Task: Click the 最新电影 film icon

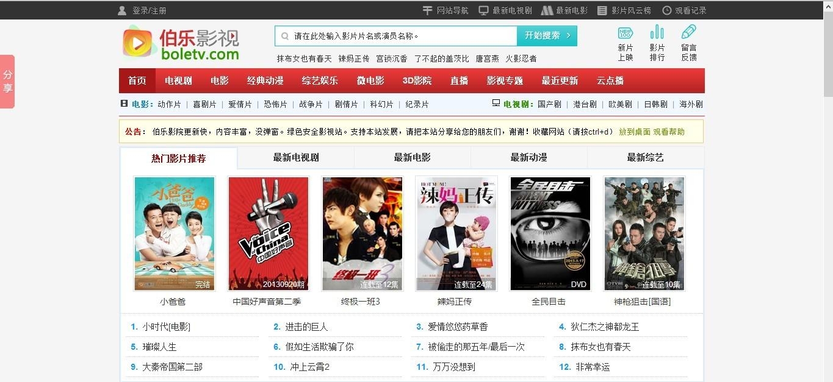Action: click(547, 10)
